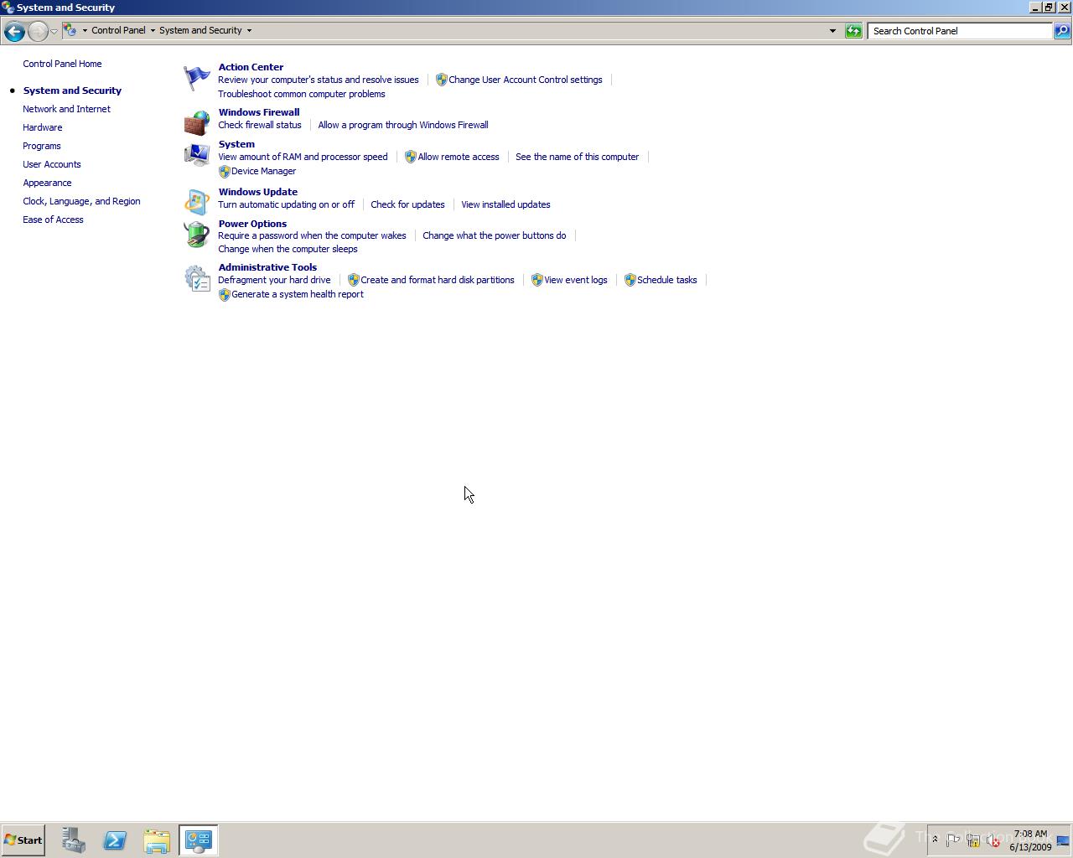The width and height of the screenshot is (1073, 858).
Task: Click Review your computer's status and resolve issues
Action: click(318, 80)
